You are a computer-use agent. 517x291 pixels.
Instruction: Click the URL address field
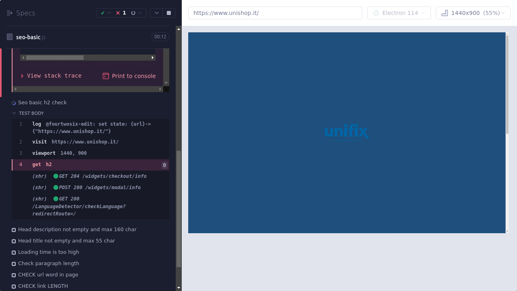275,13
